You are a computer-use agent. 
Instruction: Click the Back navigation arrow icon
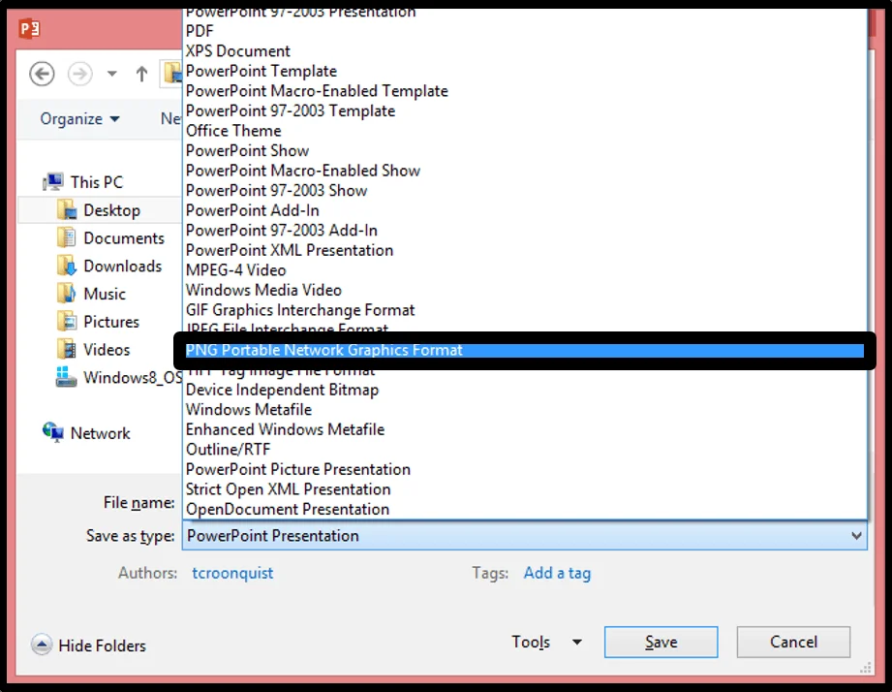(42, 74)
